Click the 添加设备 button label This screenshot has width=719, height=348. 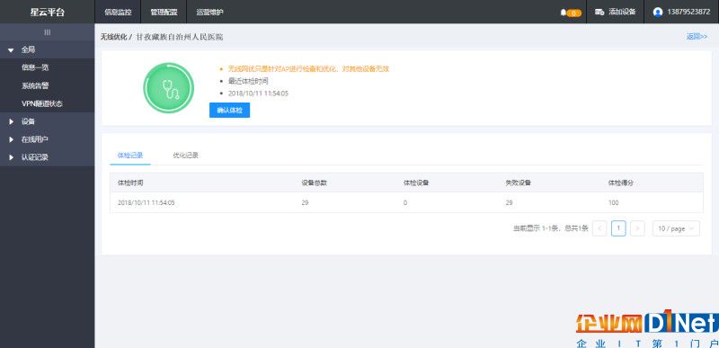[x=622, y=12]
